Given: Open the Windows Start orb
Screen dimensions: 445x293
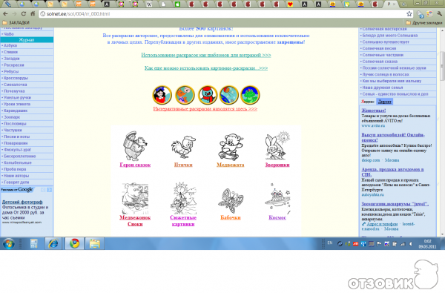Looking at the screenshot, I should pos(8,243).
